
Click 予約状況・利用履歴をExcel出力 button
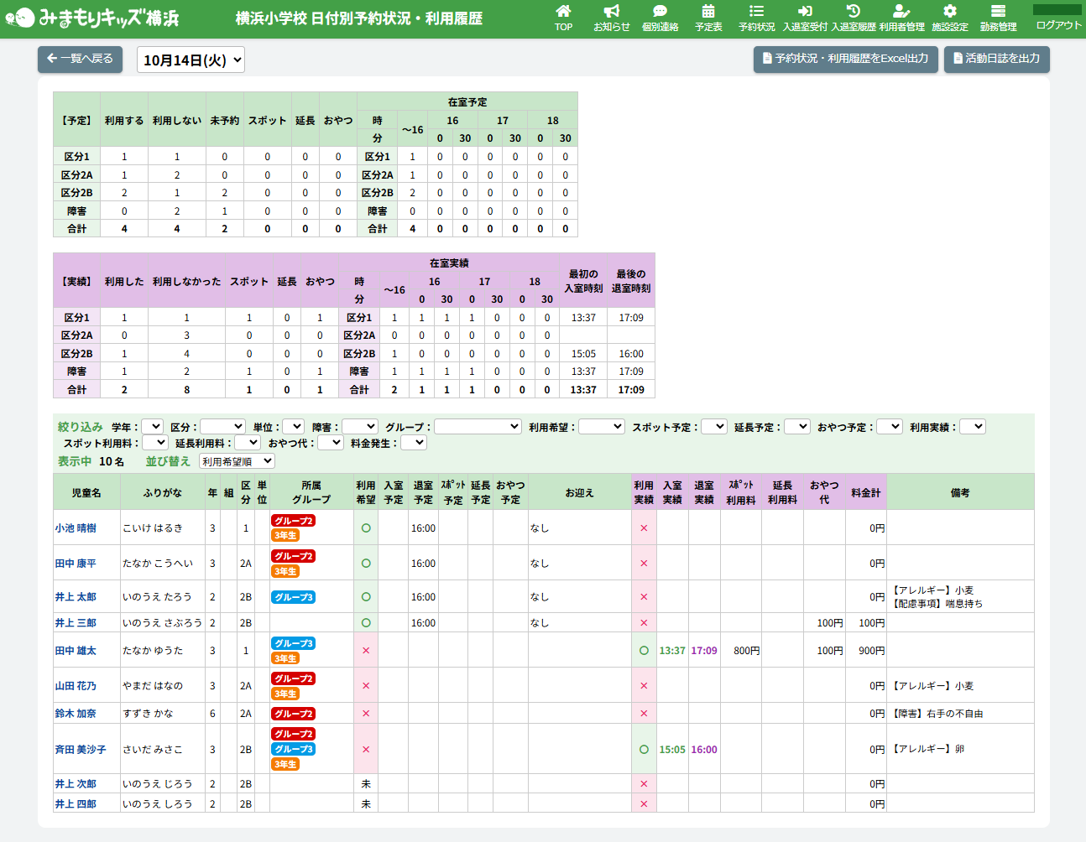(845, 59)
